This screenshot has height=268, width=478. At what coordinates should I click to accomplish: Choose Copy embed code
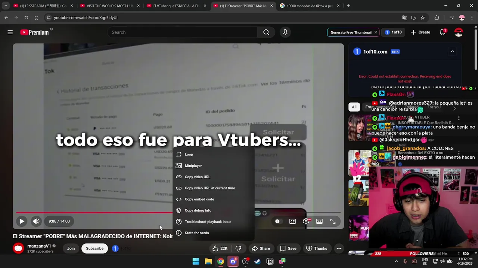point(214,199)
